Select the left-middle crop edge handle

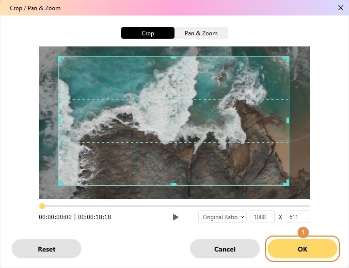click(60, 120)
